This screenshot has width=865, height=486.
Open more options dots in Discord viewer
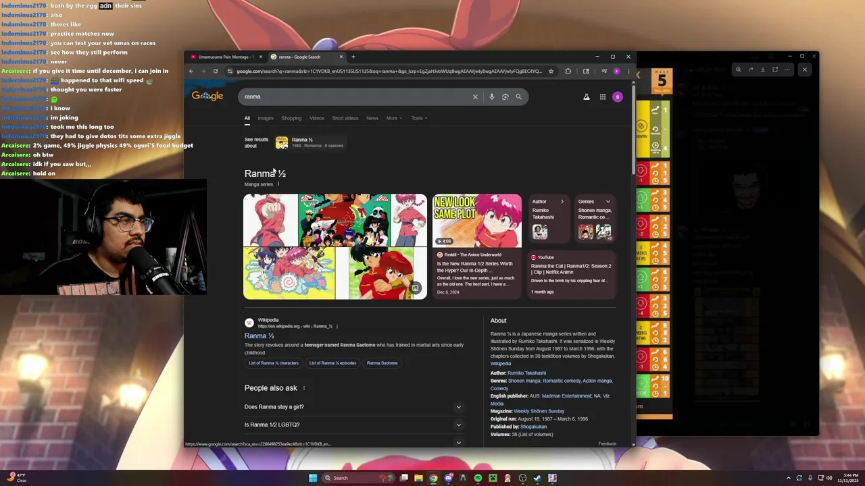click(x=787, y=70)
